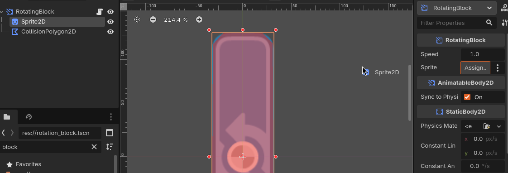Image resolution: width=508 pixels, height=173 pixels.
Task: Click the top-right red sprite handle
Action: coord(276,30)
